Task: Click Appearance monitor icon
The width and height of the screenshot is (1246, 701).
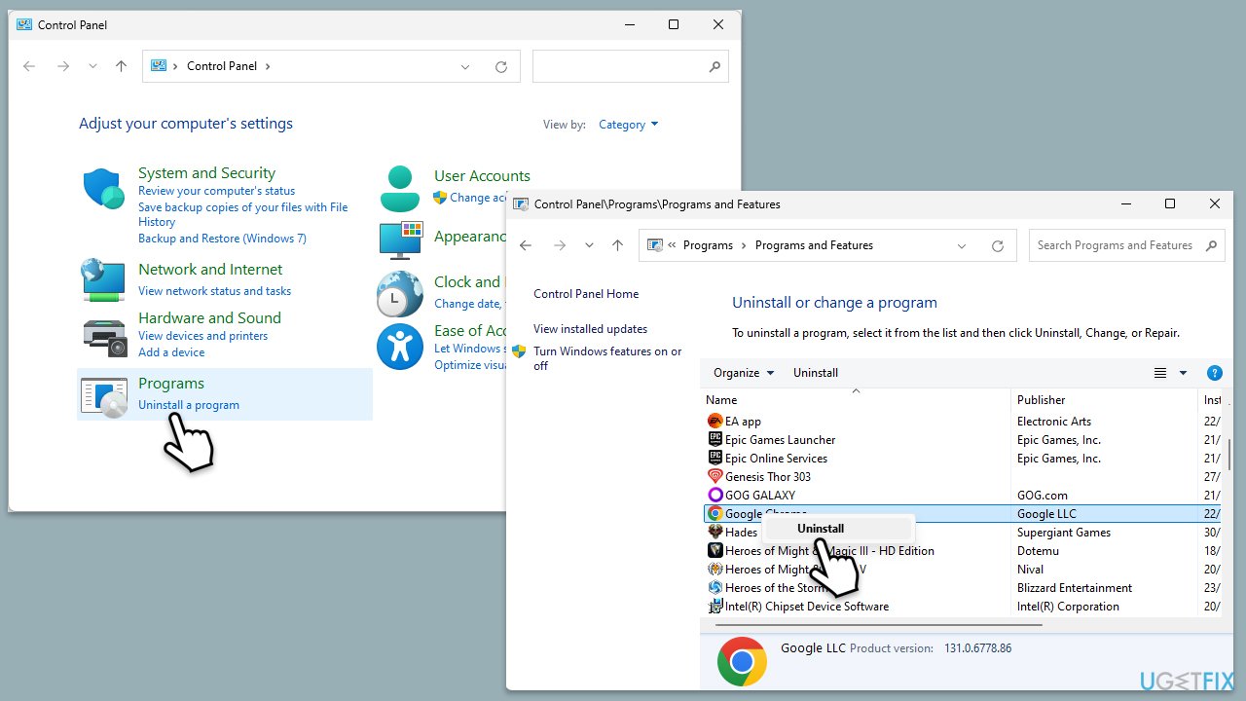Action: pos(401,240)
